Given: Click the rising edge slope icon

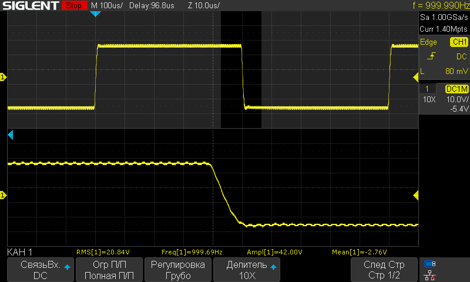Looking at the screenshot, I should coord(431,56).
